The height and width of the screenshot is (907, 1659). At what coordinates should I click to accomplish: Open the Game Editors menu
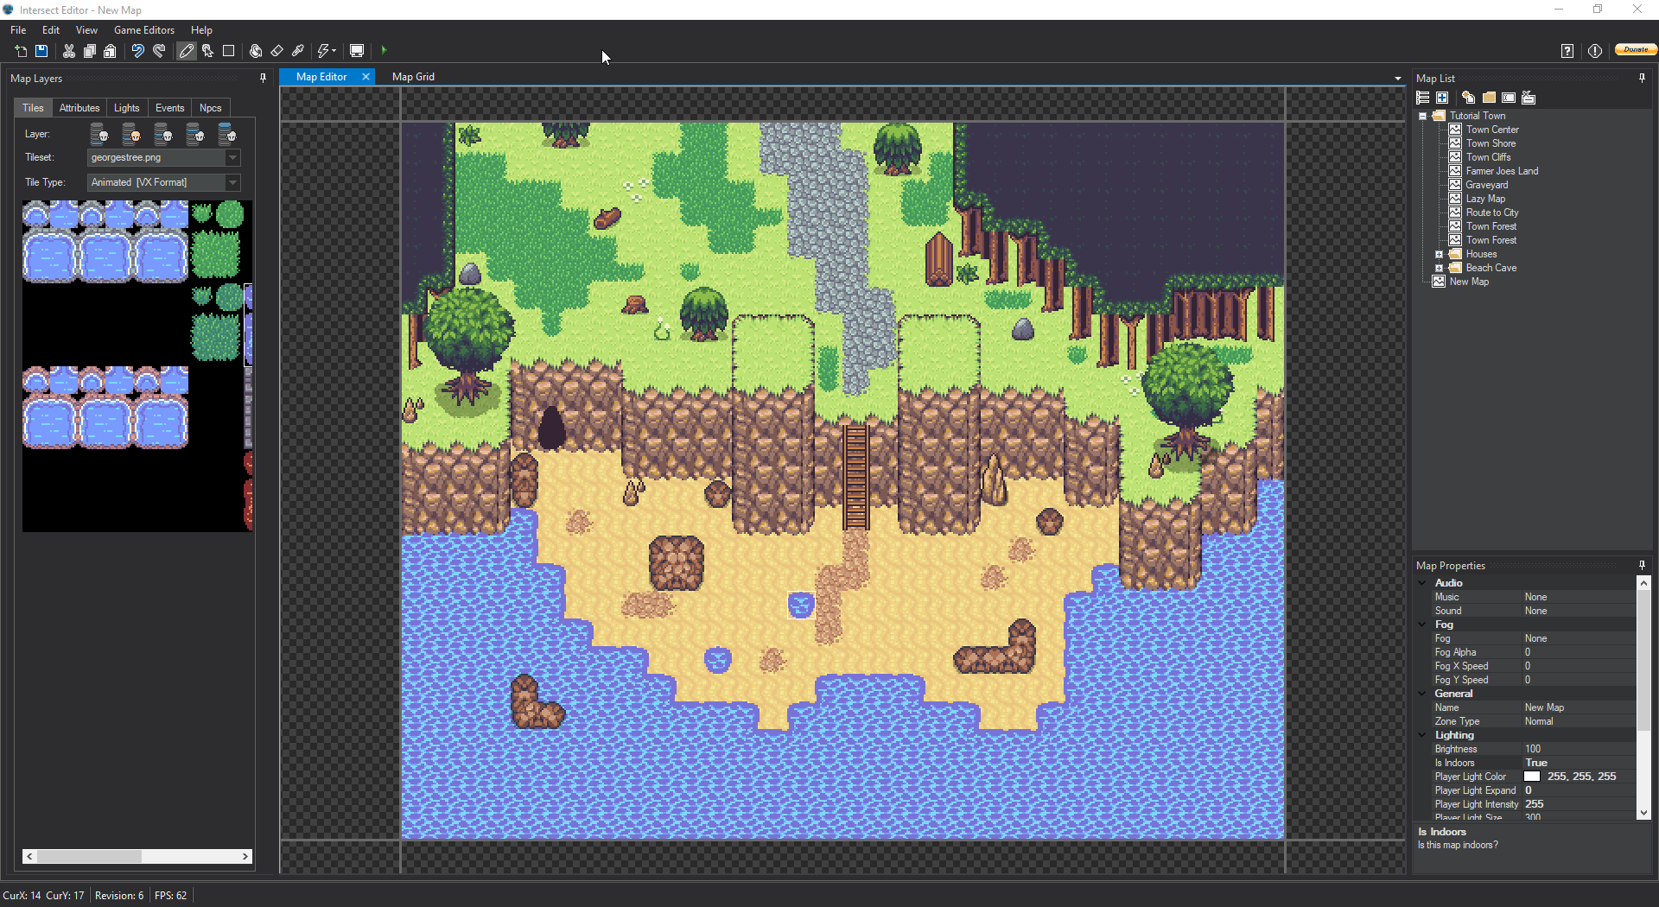(143, 30)
